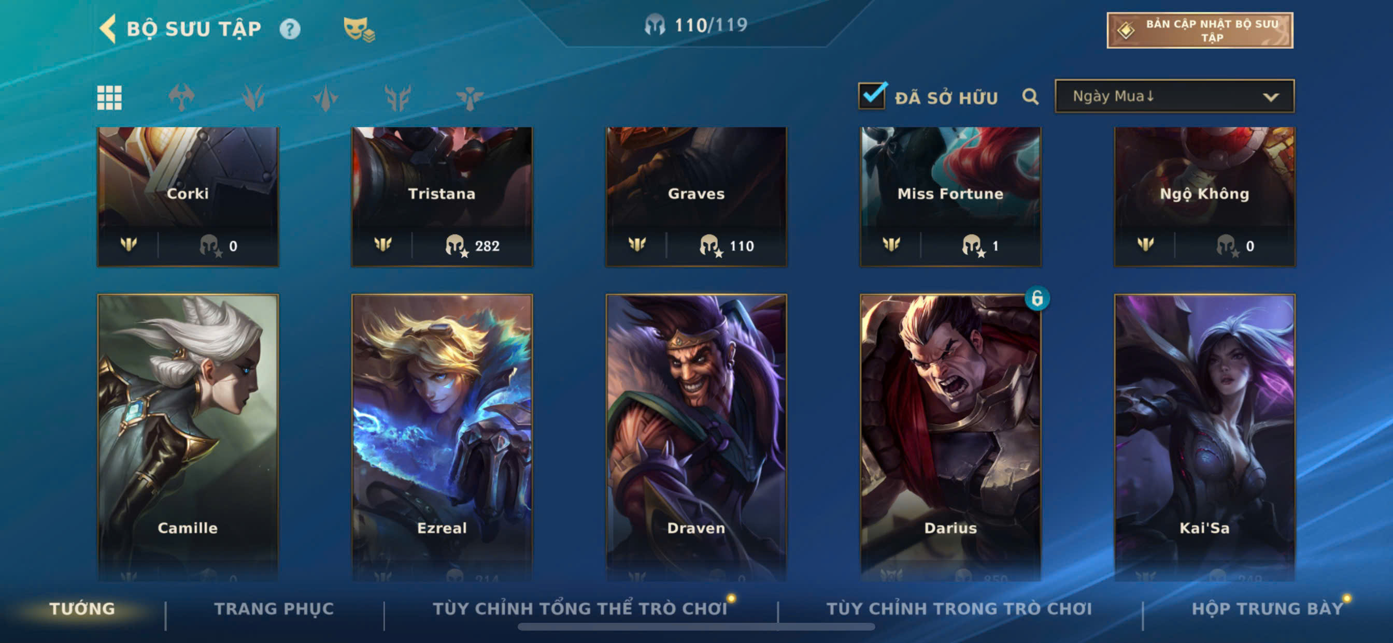Select the Ezreal champion card
The image size is (1393, 643).
(x=442, y=437)
